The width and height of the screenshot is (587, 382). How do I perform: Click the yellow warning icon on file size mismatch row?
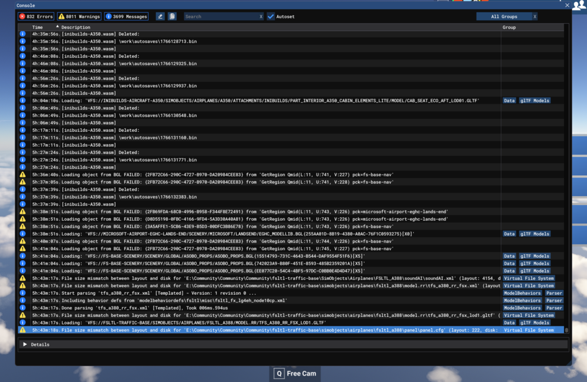22,278
